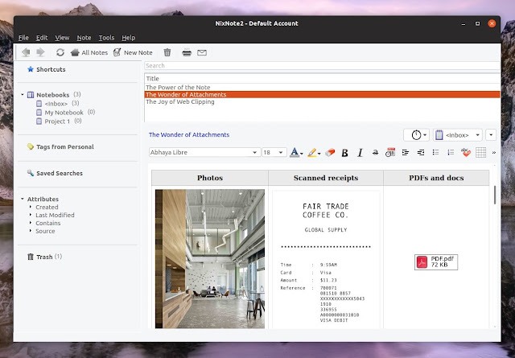Click the New Note button

(x=133, y=52)
